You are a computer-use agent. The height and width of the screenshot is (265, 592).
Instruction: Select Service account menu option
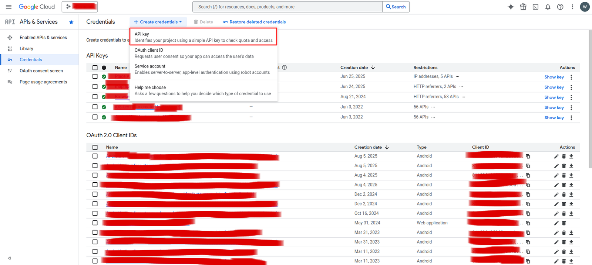tap(202, 69)
